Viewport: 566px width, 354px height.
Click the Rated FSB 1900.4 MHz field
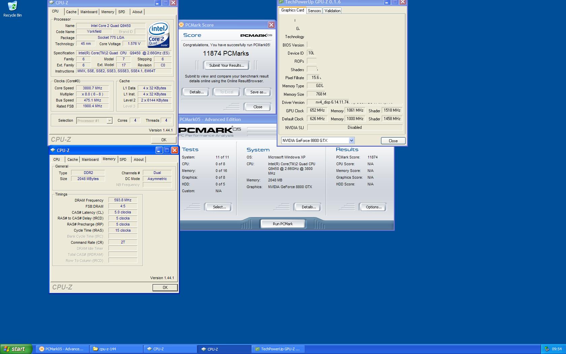click(92, 106)
